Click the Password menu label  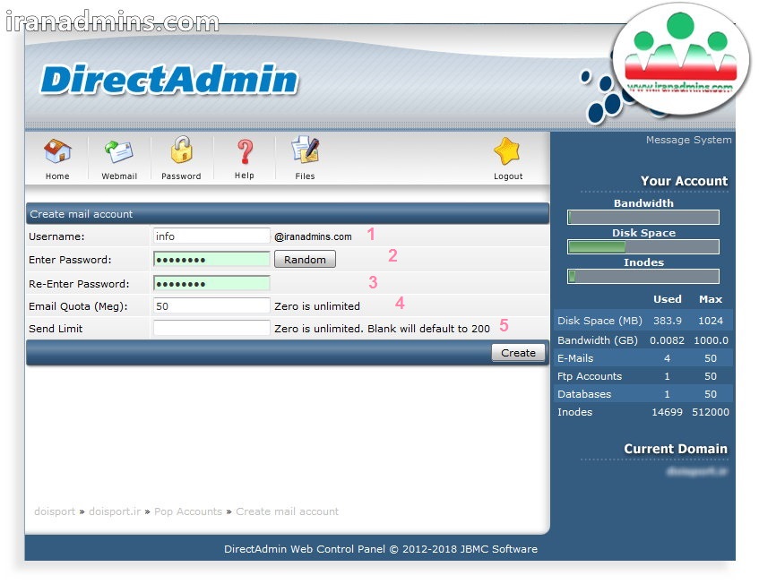(181, 176)
